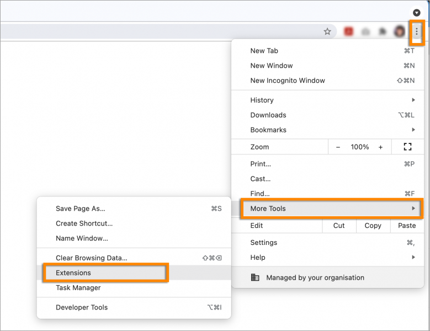Image resolution: width=430 pixels, height=331 pixels.
Task: Open the Chrome three-dot menu
Action: (x=417, y=31)
